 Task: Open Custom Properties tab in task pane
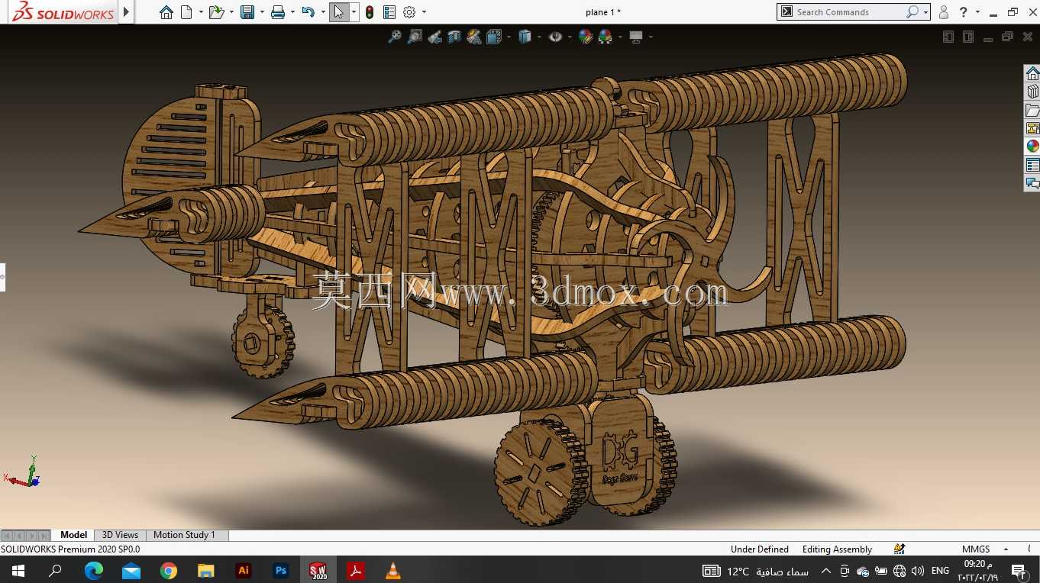pos(1032,165)
